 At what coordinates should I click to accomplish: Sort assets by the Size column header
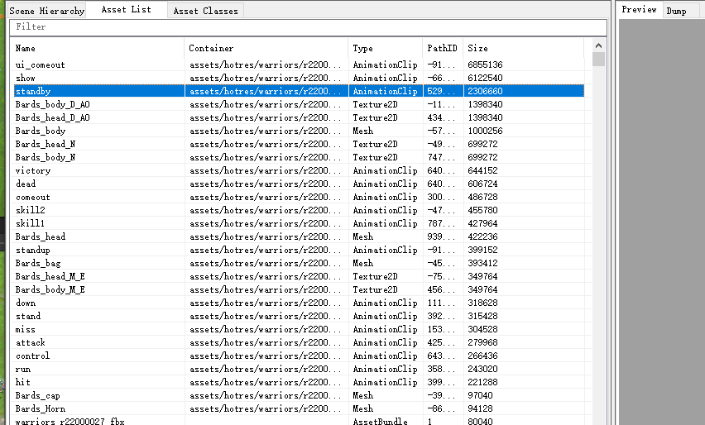click(521, 48)
